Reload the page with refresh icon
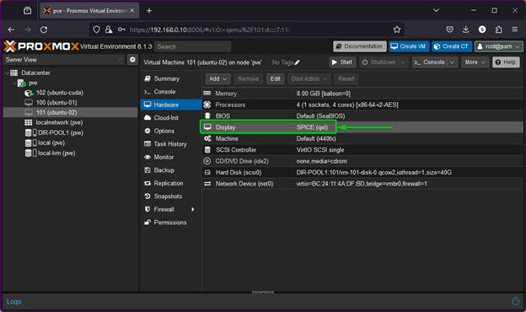The image size is (526, 312). pyautogui.click(x=44, y=30)
